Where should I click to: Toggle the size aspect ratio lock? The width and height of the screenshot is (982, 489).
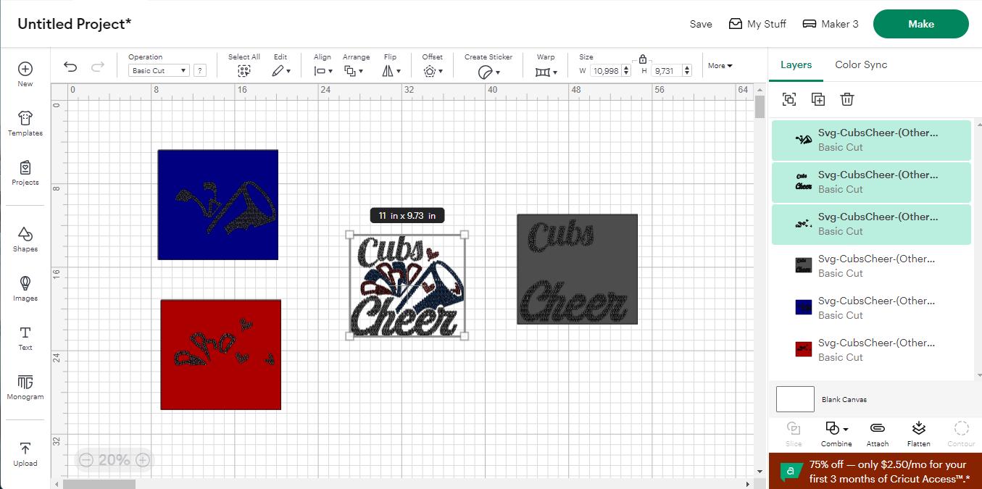pyautogui.click(x=642, y=59)
